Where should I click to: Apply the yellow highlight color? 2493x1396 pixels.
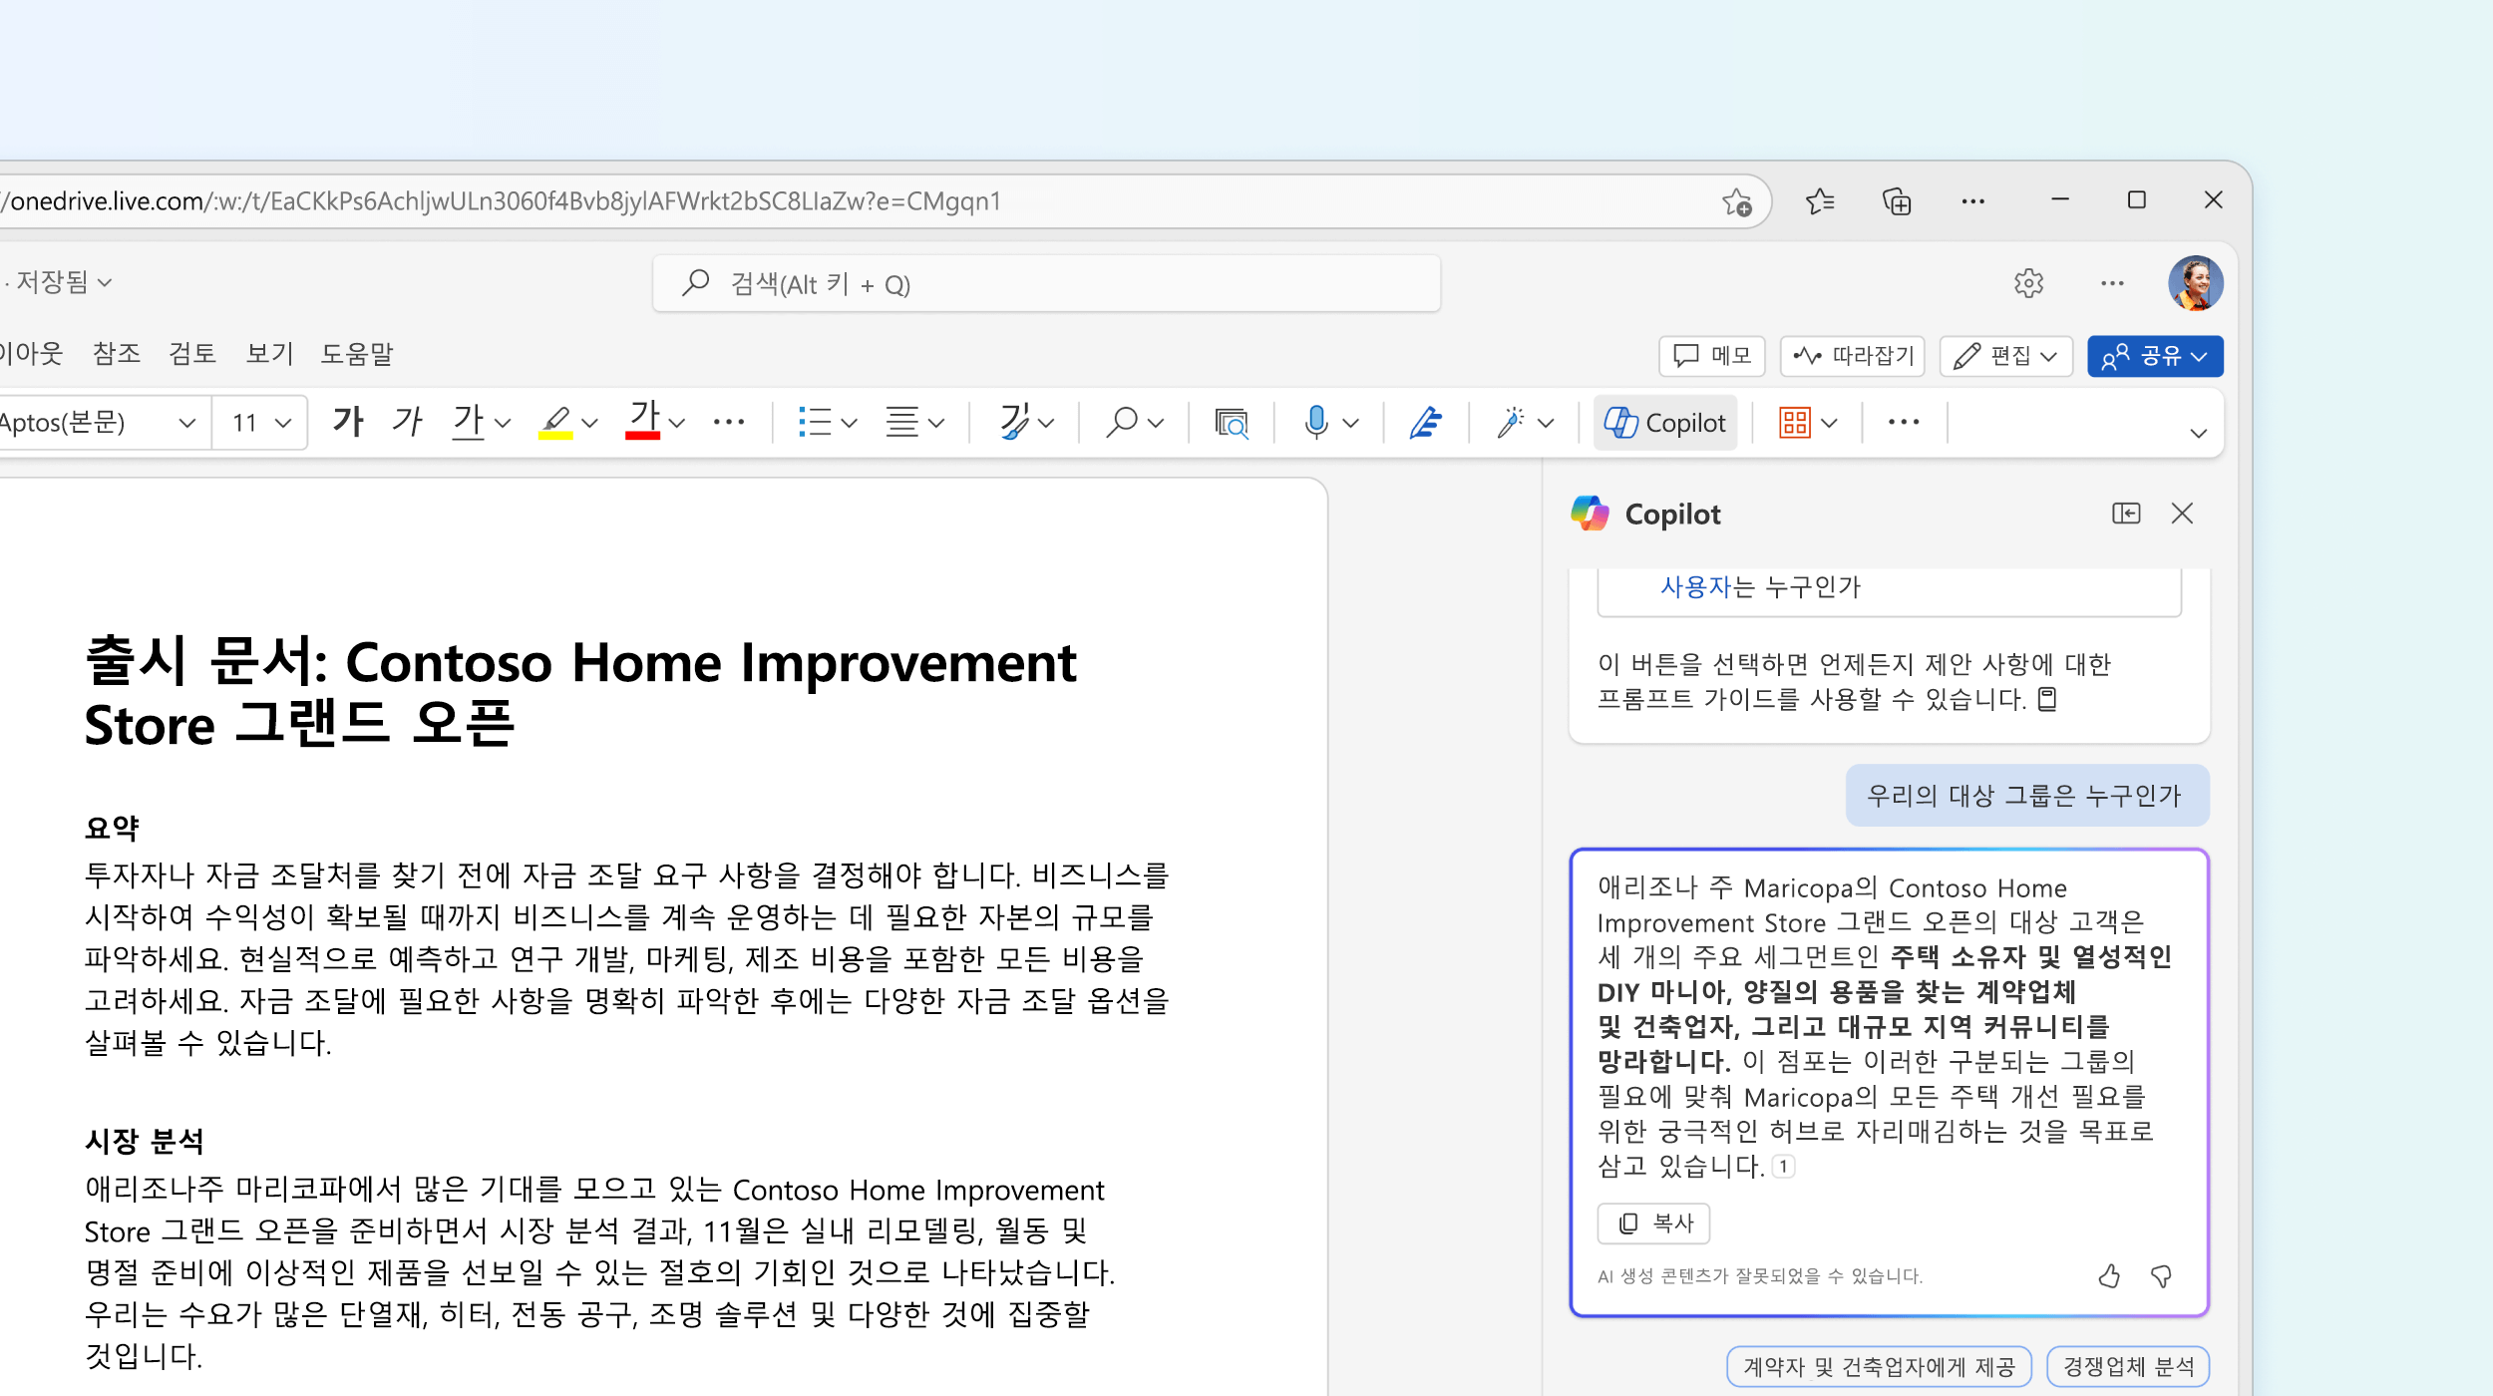pos(555,422)
